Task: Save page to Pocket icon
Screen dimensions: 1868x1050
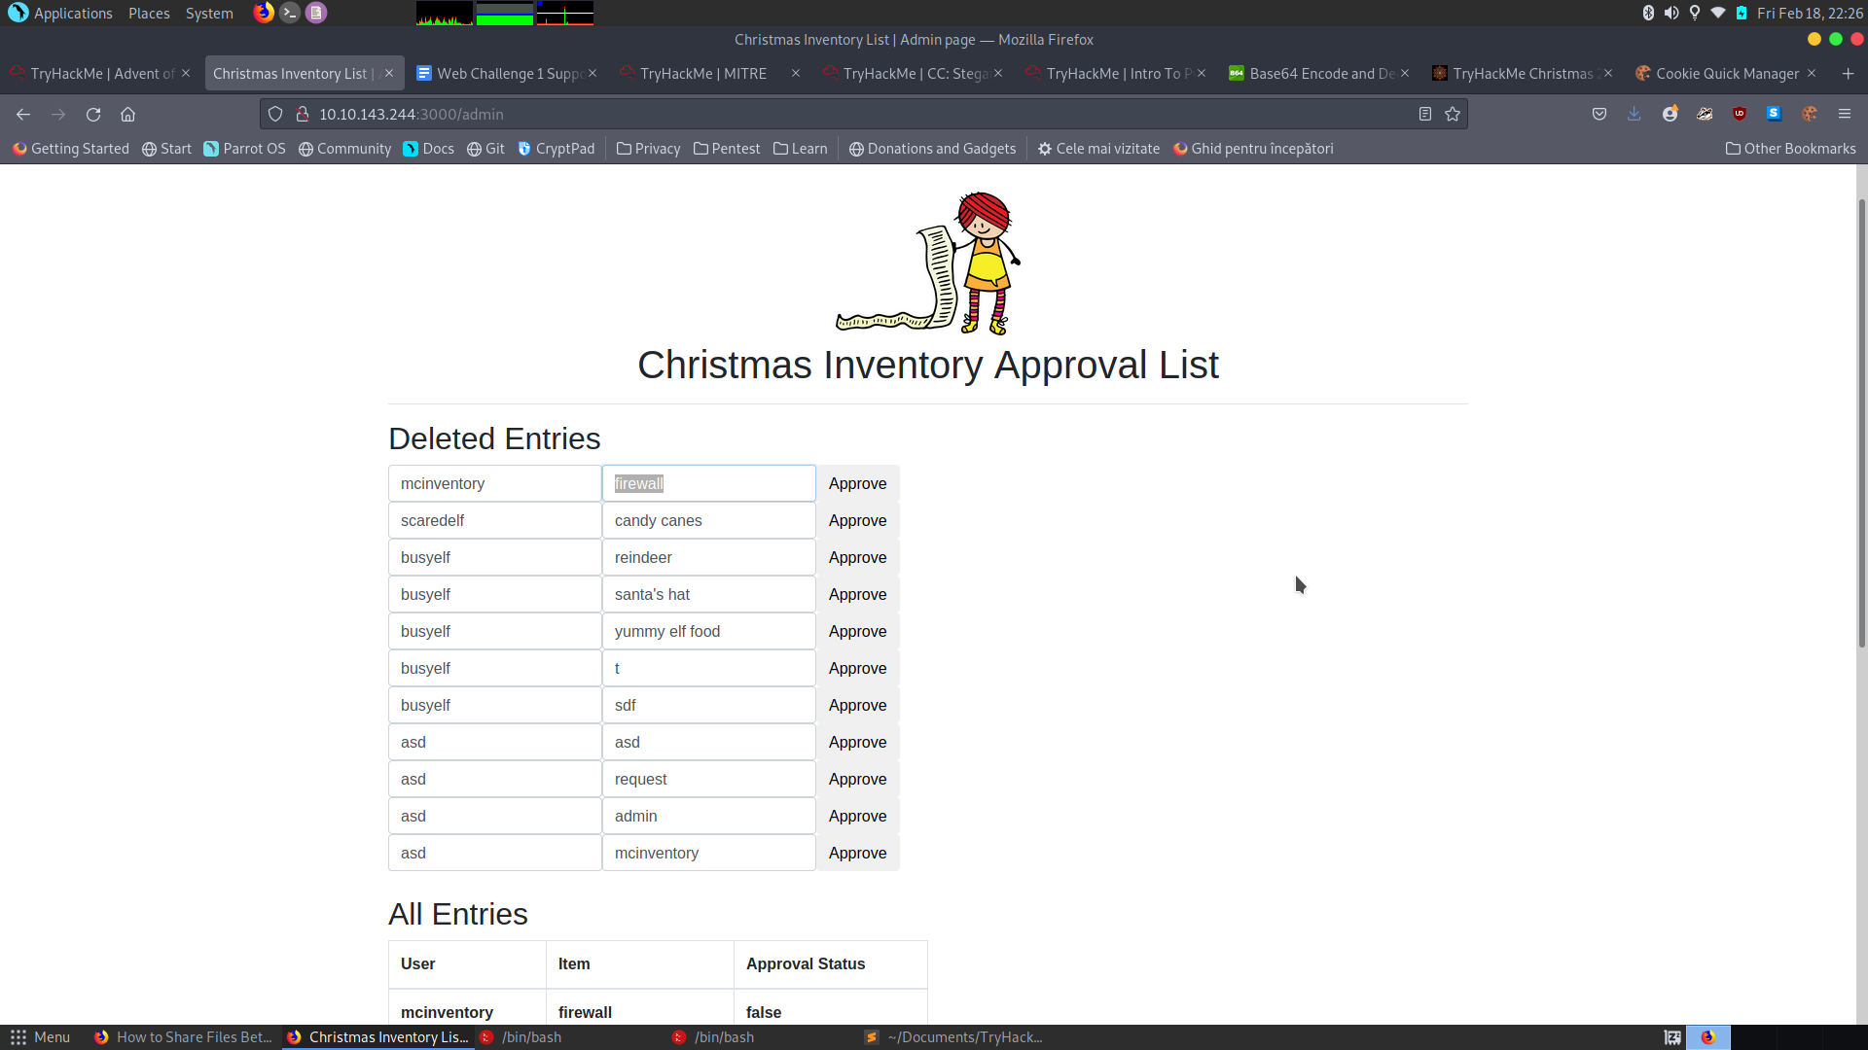Action: click(x=1599, y=114)
